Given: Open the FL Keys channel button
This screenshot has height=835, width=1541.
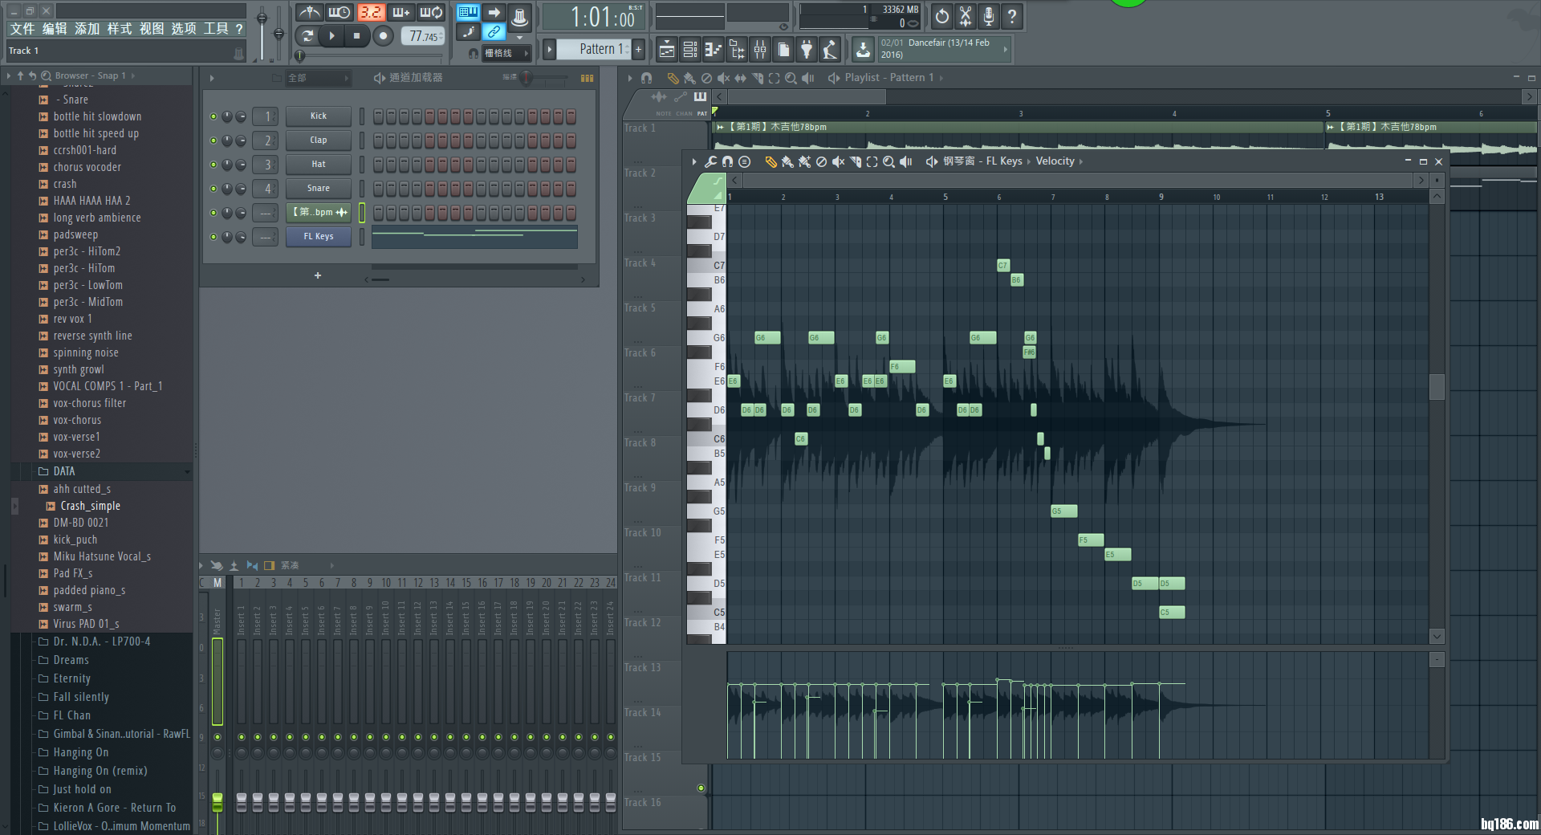Looking at the screenshot, I should tap(319, 237).
